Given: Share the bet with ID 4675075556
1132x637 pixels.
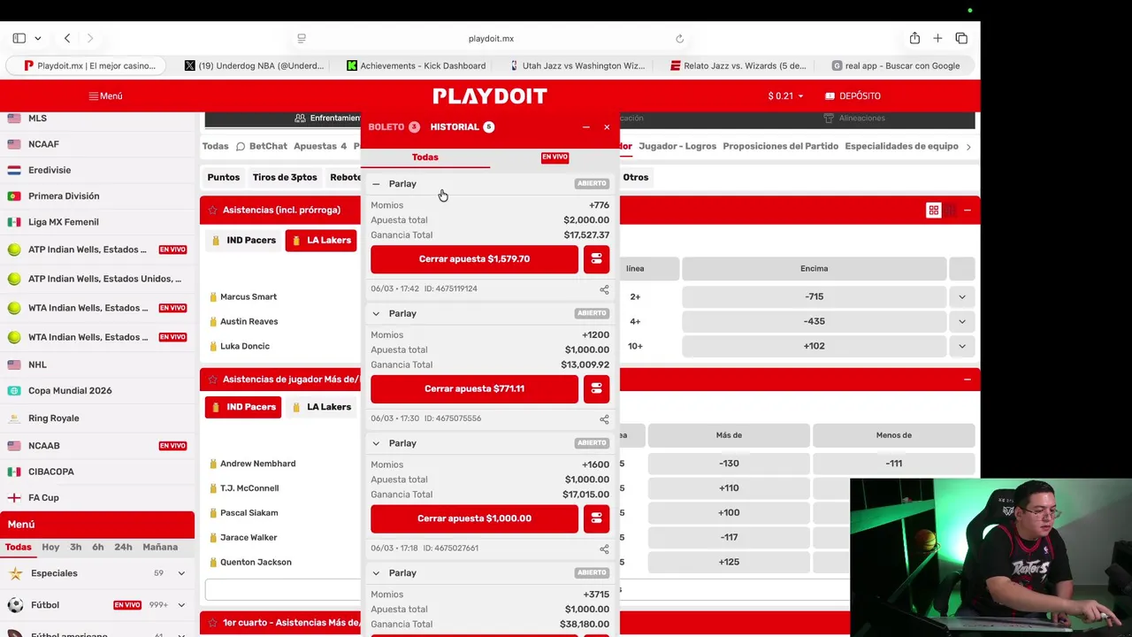Looking at the screenshot, I should click(x=604, y=419).
